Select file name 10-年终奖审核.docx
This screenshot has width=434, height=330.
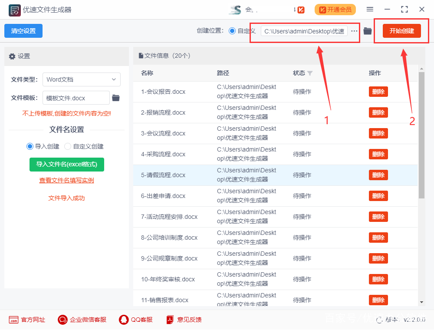click(168, 279)
